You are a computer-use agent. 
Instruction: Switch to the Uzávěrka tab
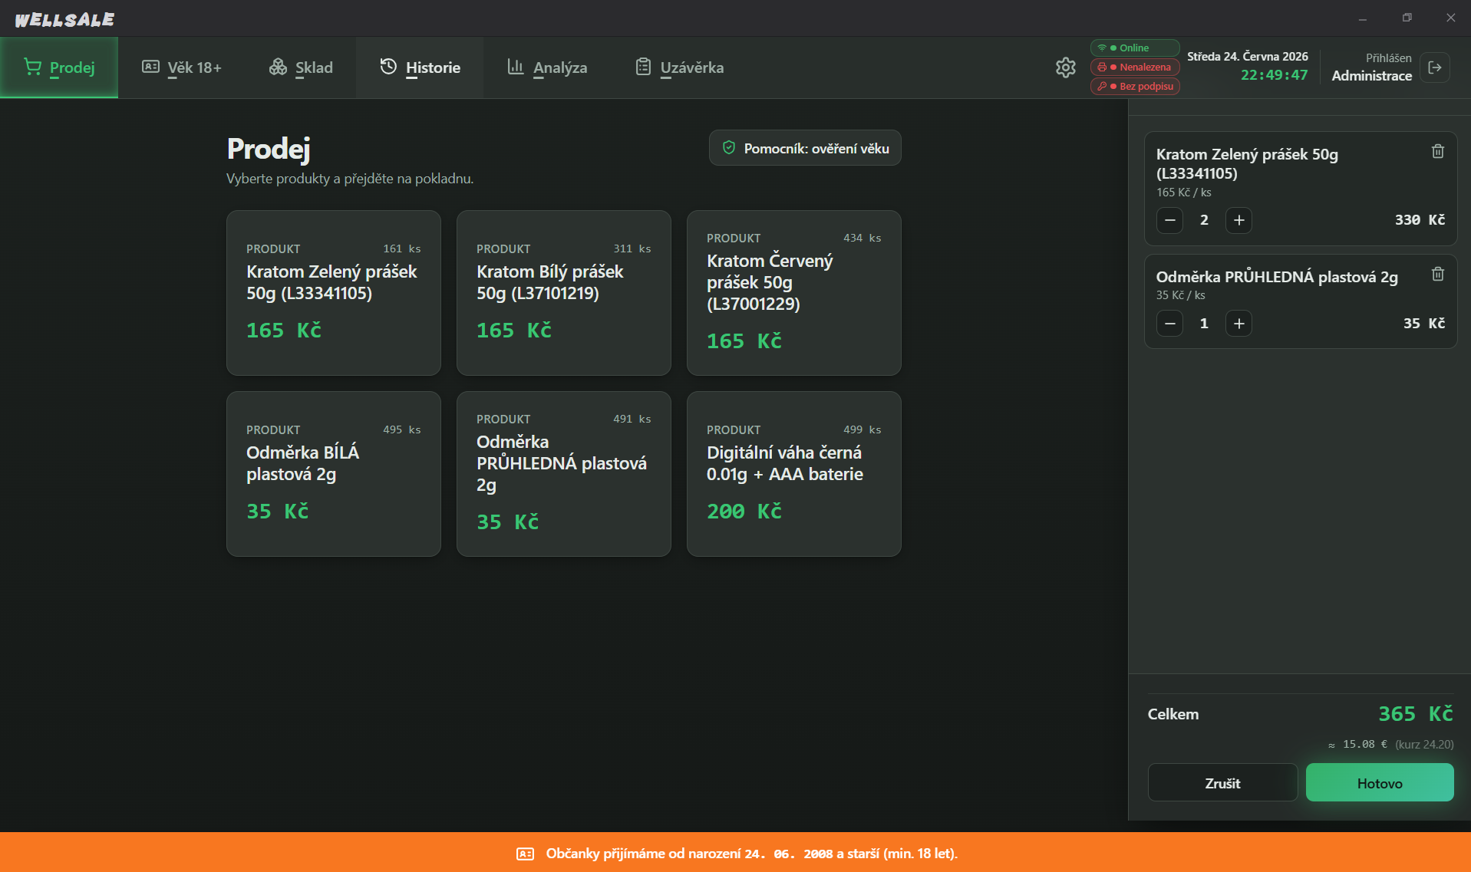pyautogui.click(x=680, y=67)
